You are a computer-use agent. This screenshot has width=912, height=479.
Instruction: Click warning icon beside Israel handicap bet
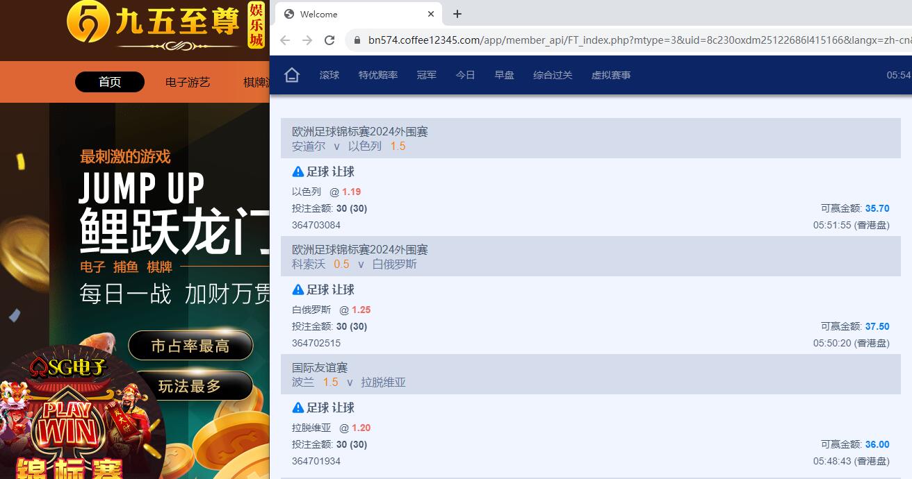pos(298,171)
